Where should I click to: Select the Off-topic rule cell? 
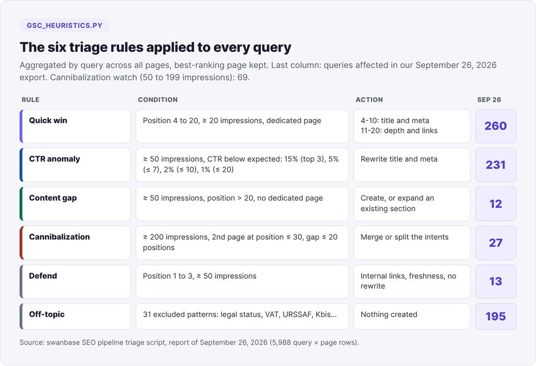pos(75,316)
